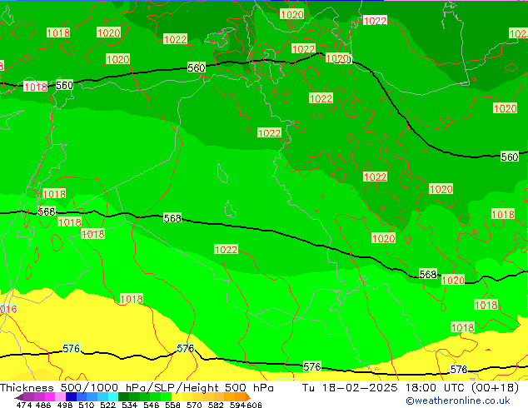Select legend value 522
This screenshot has height=408, width=528.
(x=107, y=405)
